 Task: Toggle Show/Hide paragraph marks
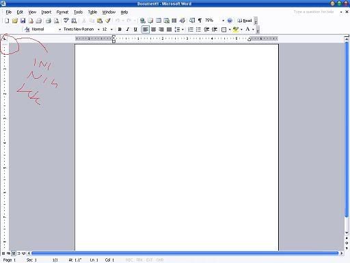point(200,21)
